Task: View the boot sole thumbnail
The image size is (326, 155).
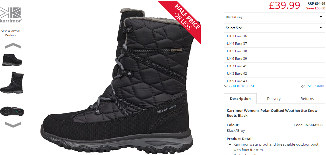Action: pos(12,111)
